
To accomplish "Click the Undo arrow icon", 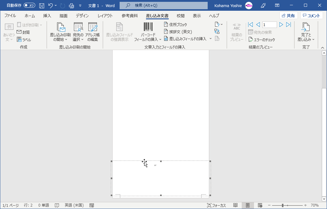I will pos(51,6).
